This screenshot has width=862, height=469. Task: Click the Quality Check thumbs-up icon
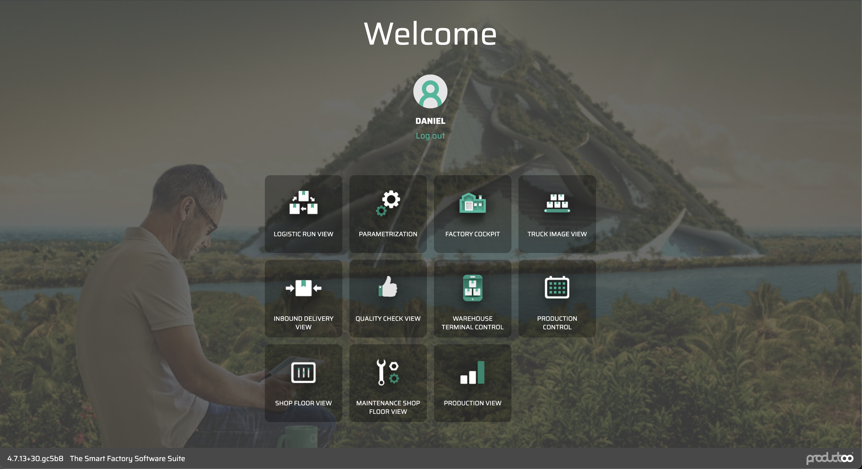(x=388, y=287)
